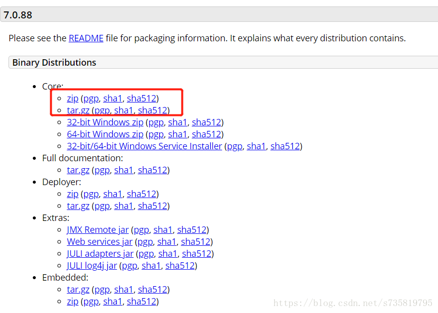The image size is (438, 313).
Task: Open sha512 link for 32-bit Windows zip
Action: 206,122
